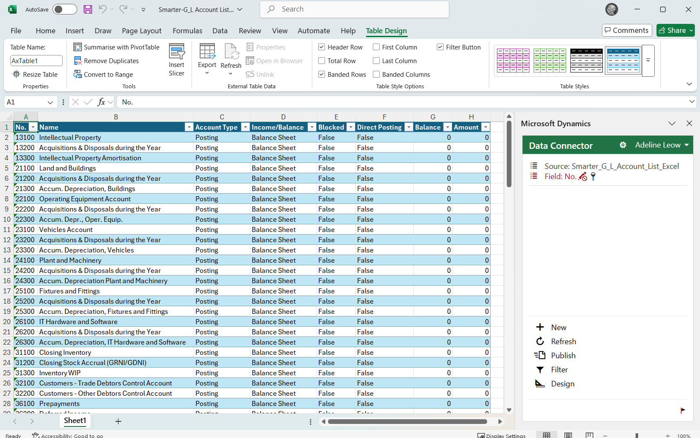The height and width of the screenshot is (438, 700).
Task: Expand the Adeline Leow account dropdown
Action: pos(687,145)
